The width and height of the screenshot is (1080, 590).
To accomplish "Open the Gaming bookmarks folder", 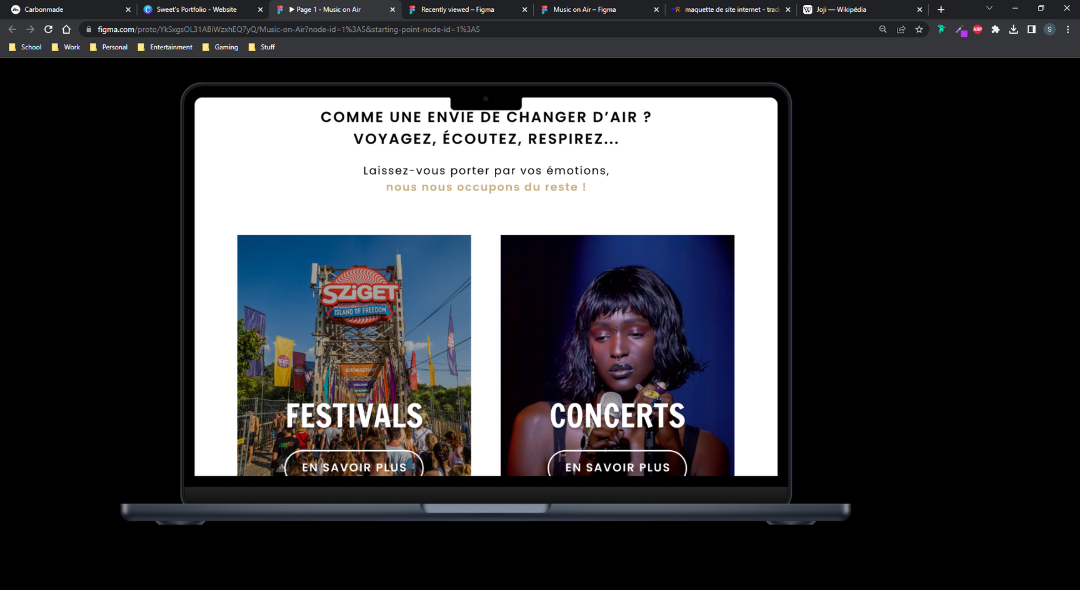I will (x=220, y=47).
